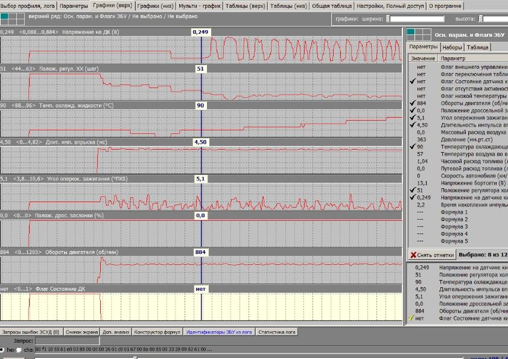The image size is (508, 359).
Task: Uncheck the 'Напряжение на датчике' 0,249 upper-list checkmark
Action: coord(412,197)
